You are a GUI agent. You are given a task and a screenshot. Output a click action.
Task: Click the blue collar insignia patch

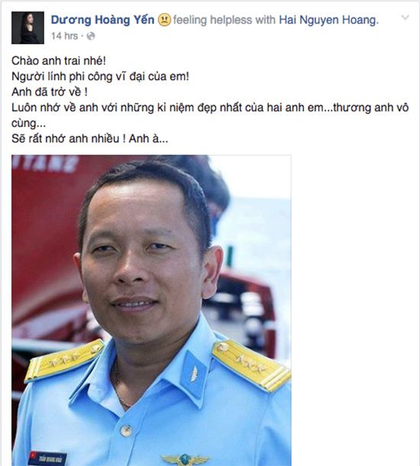194,374
